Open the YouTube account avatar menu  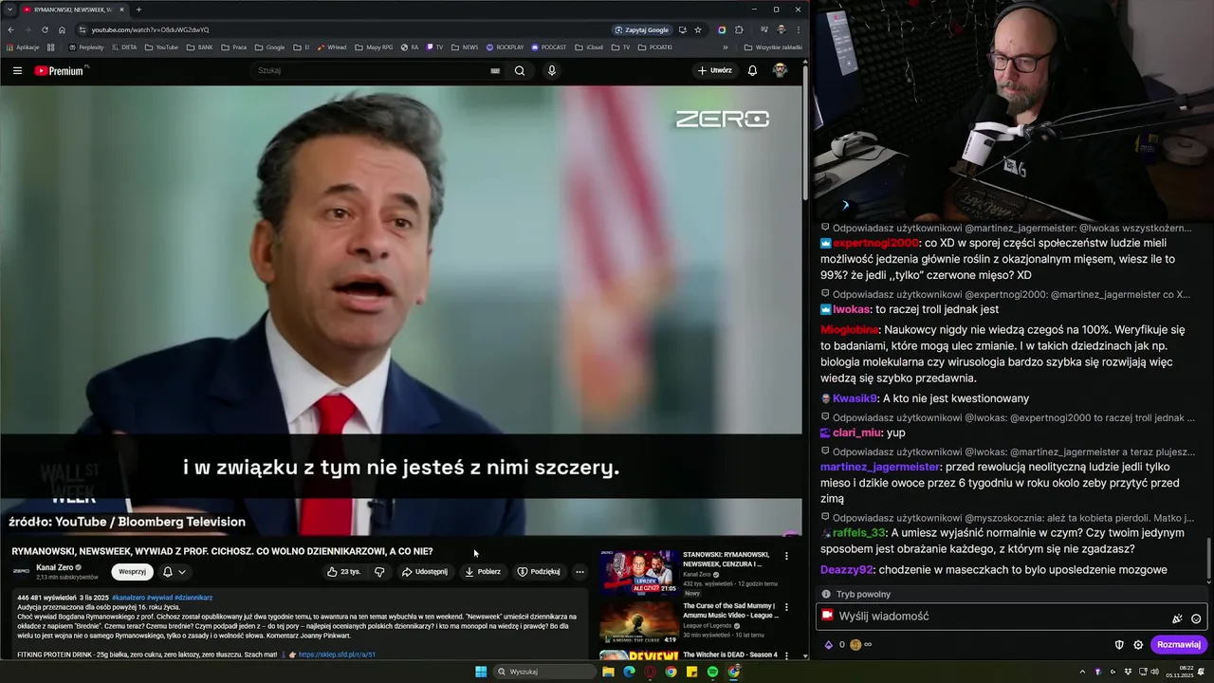coord(780,70)
